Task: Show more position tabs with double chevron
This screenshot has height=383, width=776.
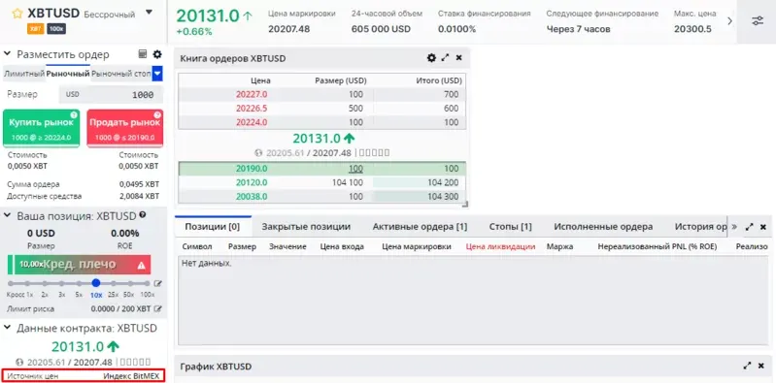Action: 734,226
